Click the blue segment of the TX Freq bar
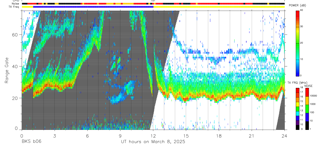This screenshot has height=147, width=320. [x=93, y=7]
